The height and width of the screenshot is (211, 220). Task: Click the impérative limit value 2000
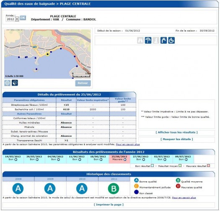click(x=93, y=109)
